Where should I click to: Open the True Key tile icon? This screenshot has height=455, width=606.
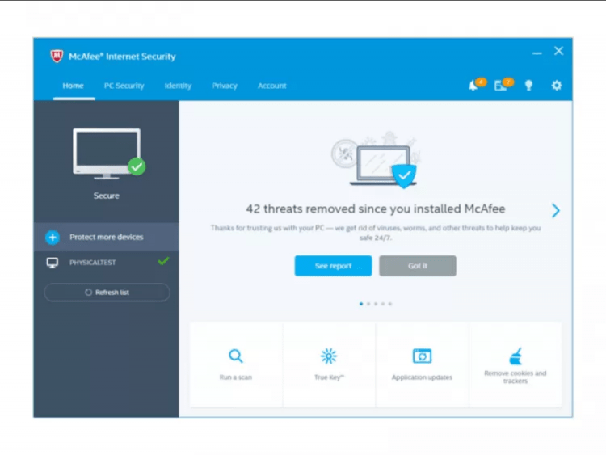(x=329, y=356)
